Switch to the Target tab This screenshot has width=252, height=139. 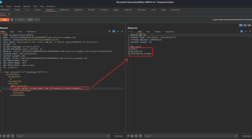17,10
